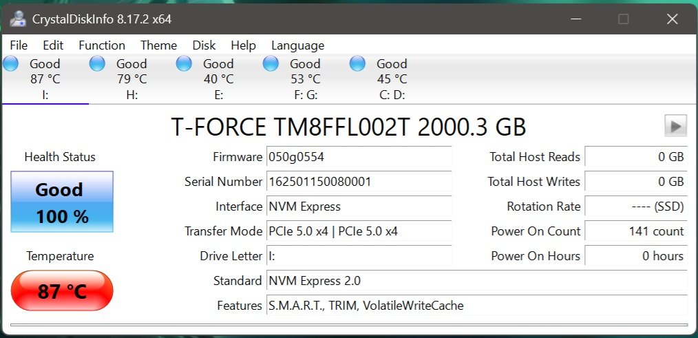698x338 pixels.
Task: Click the Power On Hours value 0 hours
Action: click(636, 256)
